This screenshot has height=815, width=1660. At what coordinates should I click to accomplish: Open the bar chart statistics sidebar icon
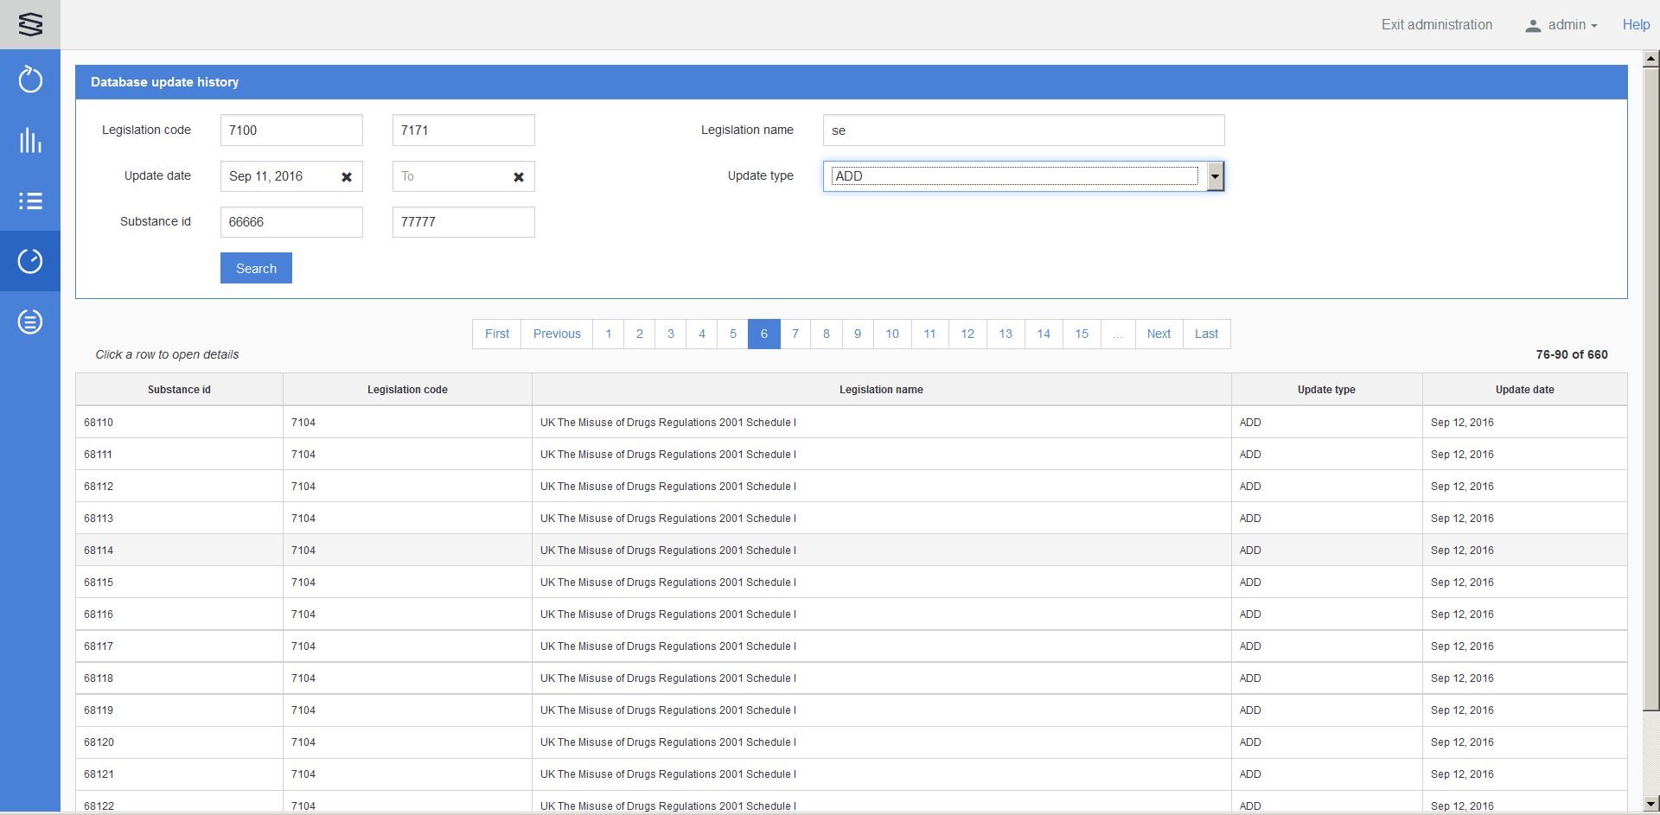click(30, 141)
